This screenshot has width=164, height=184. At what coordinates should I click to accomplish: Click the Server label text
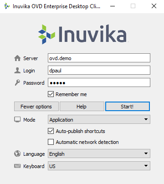(x=31, y=58)
